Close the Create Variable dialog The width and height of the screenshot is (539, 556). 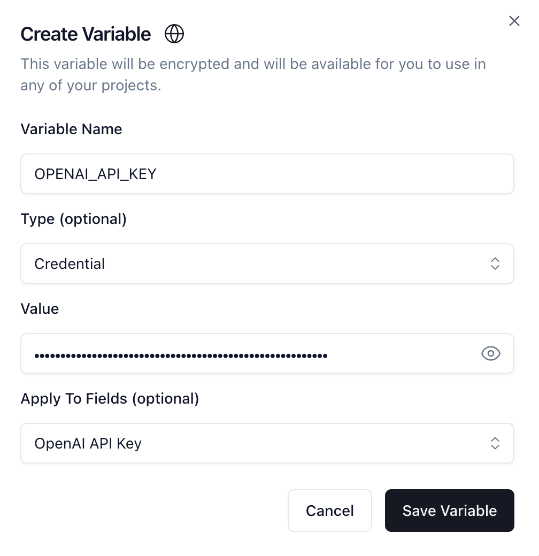[514, 21]
